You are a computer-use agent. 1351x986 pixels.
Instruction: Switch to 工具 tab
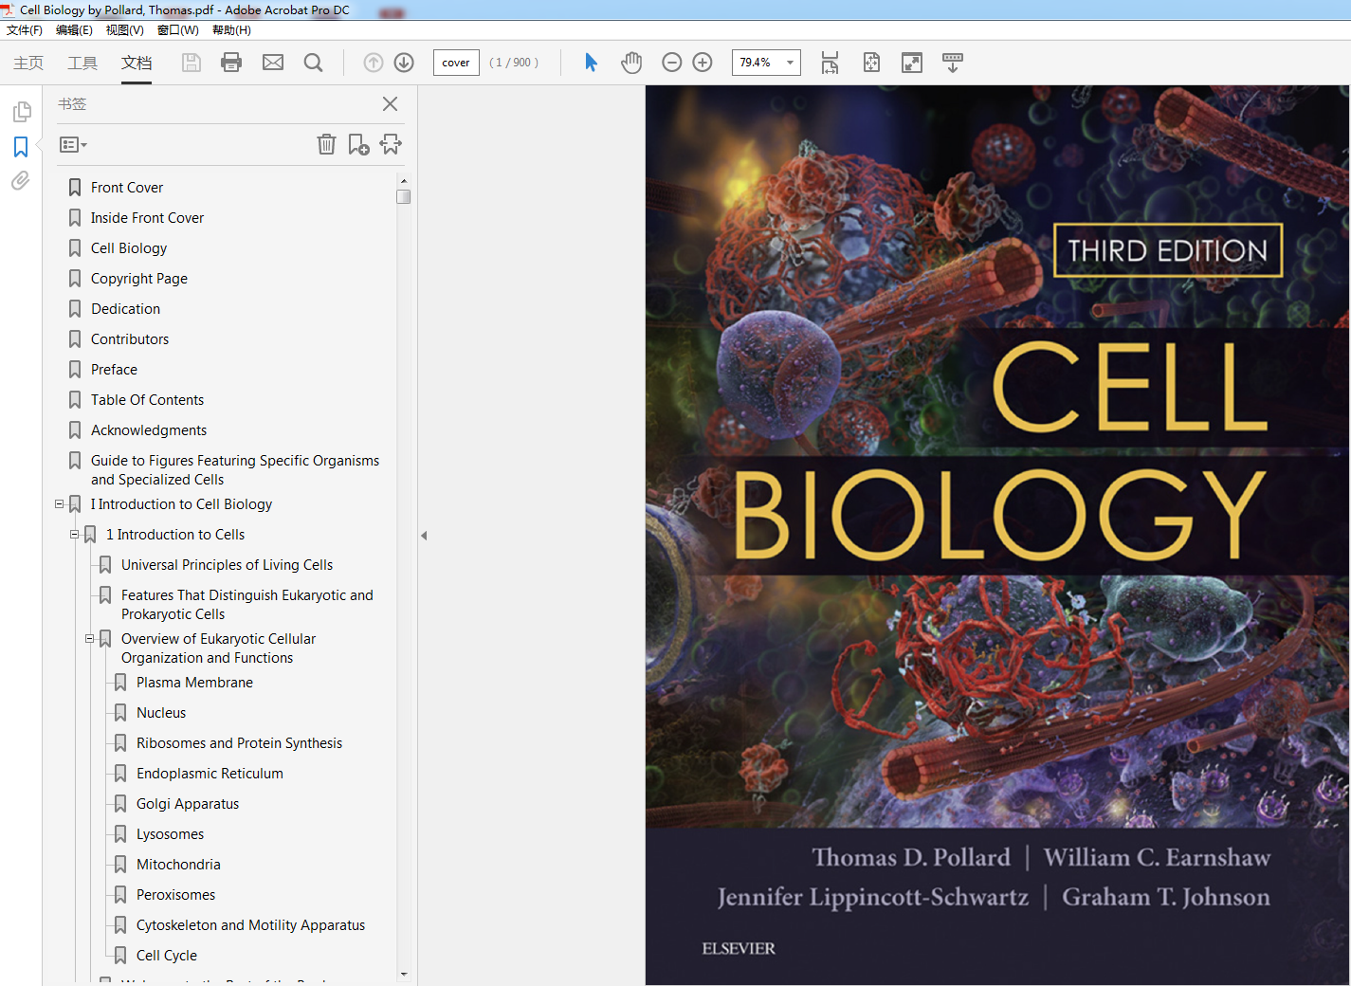click(x=82, y=63)
